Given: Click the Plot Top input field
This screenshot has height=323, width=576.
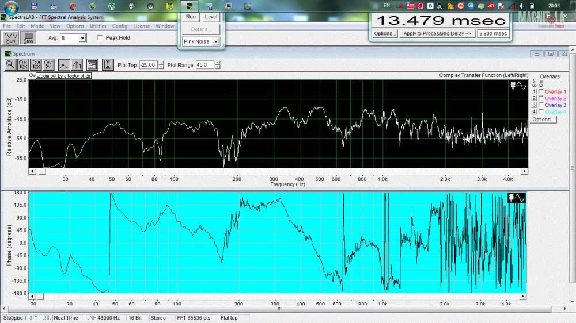Looking at the screenshot, I should tap(149, 65).
